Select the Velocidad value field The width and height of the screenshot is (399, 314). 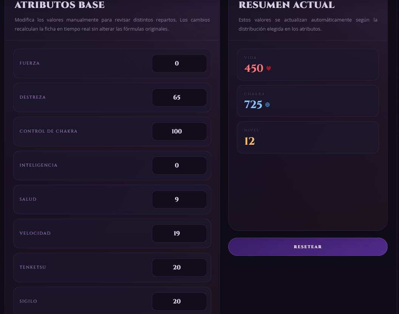179,234
